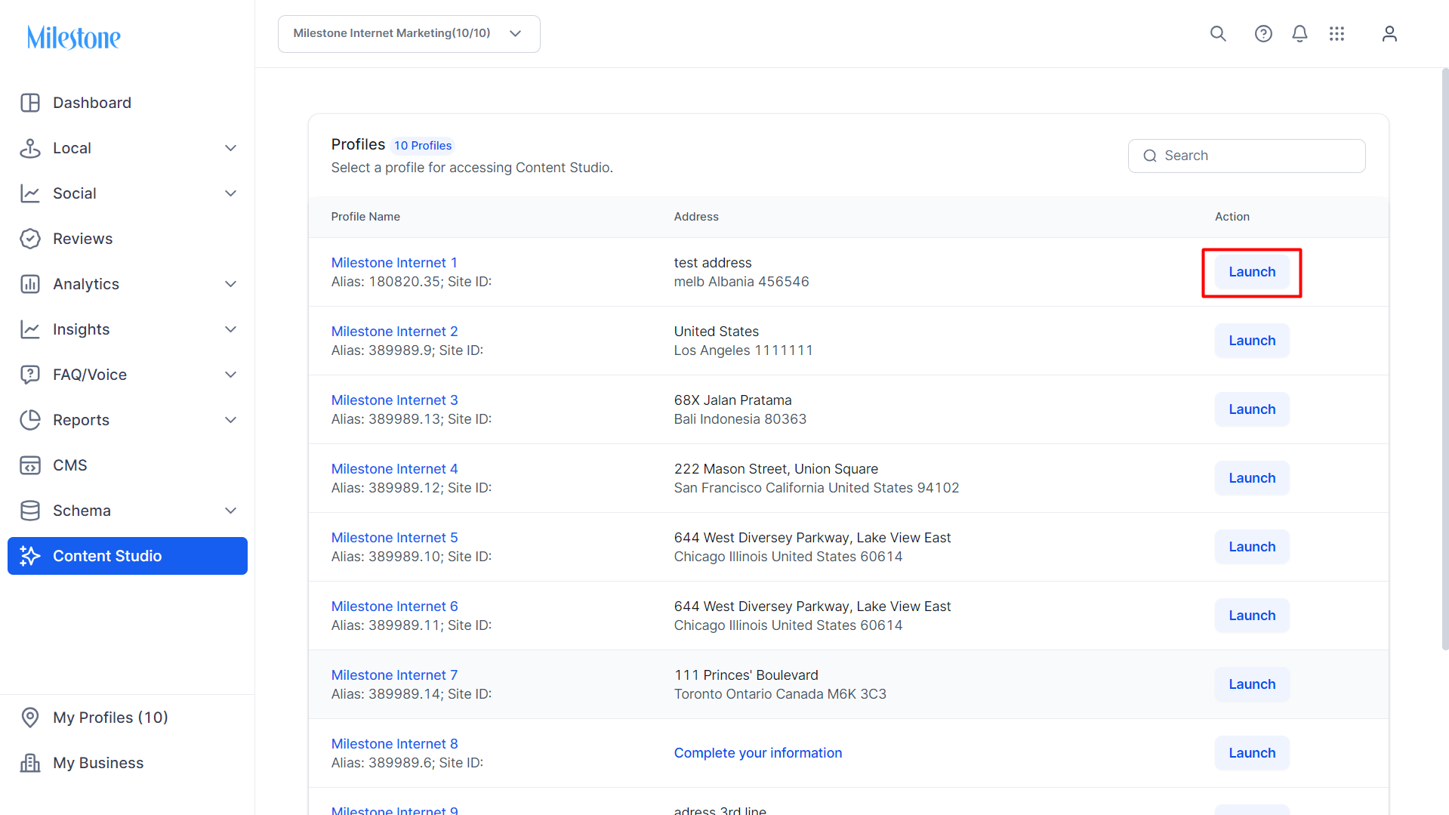Select 'San Francisco California United States 94102' text

point(816,488)
